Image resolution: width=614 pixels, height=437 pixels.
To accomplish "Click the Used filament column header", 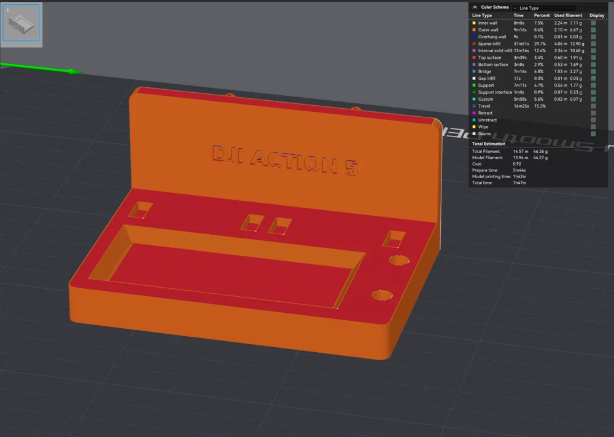I will (x=568, y=16).
